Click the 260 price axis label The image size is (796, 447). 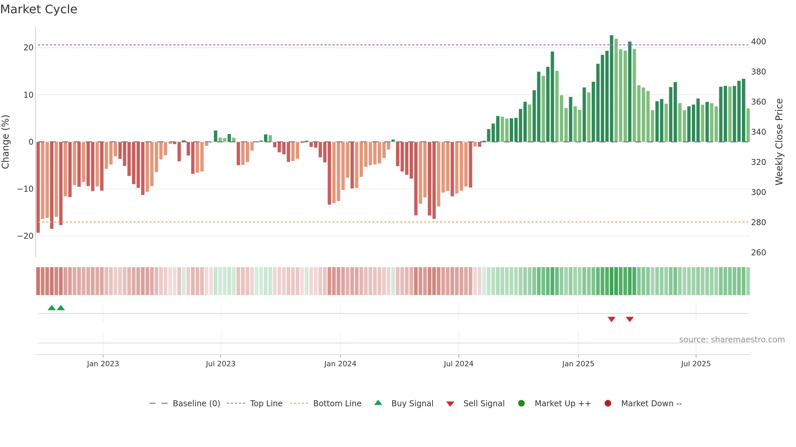coord(759,253)
